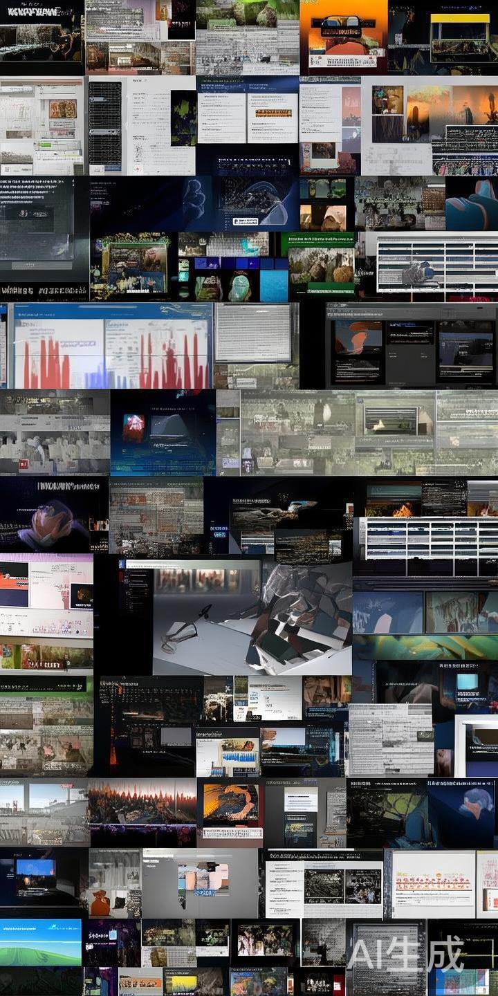Open the green hills blue sky thumbnail

click(x=40, y=942)
